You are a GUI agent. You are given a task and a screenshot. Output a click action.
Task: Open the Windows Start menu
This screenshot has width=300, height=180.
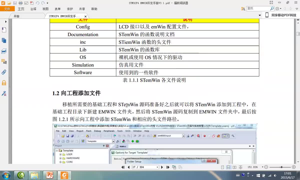coord(6,175)
